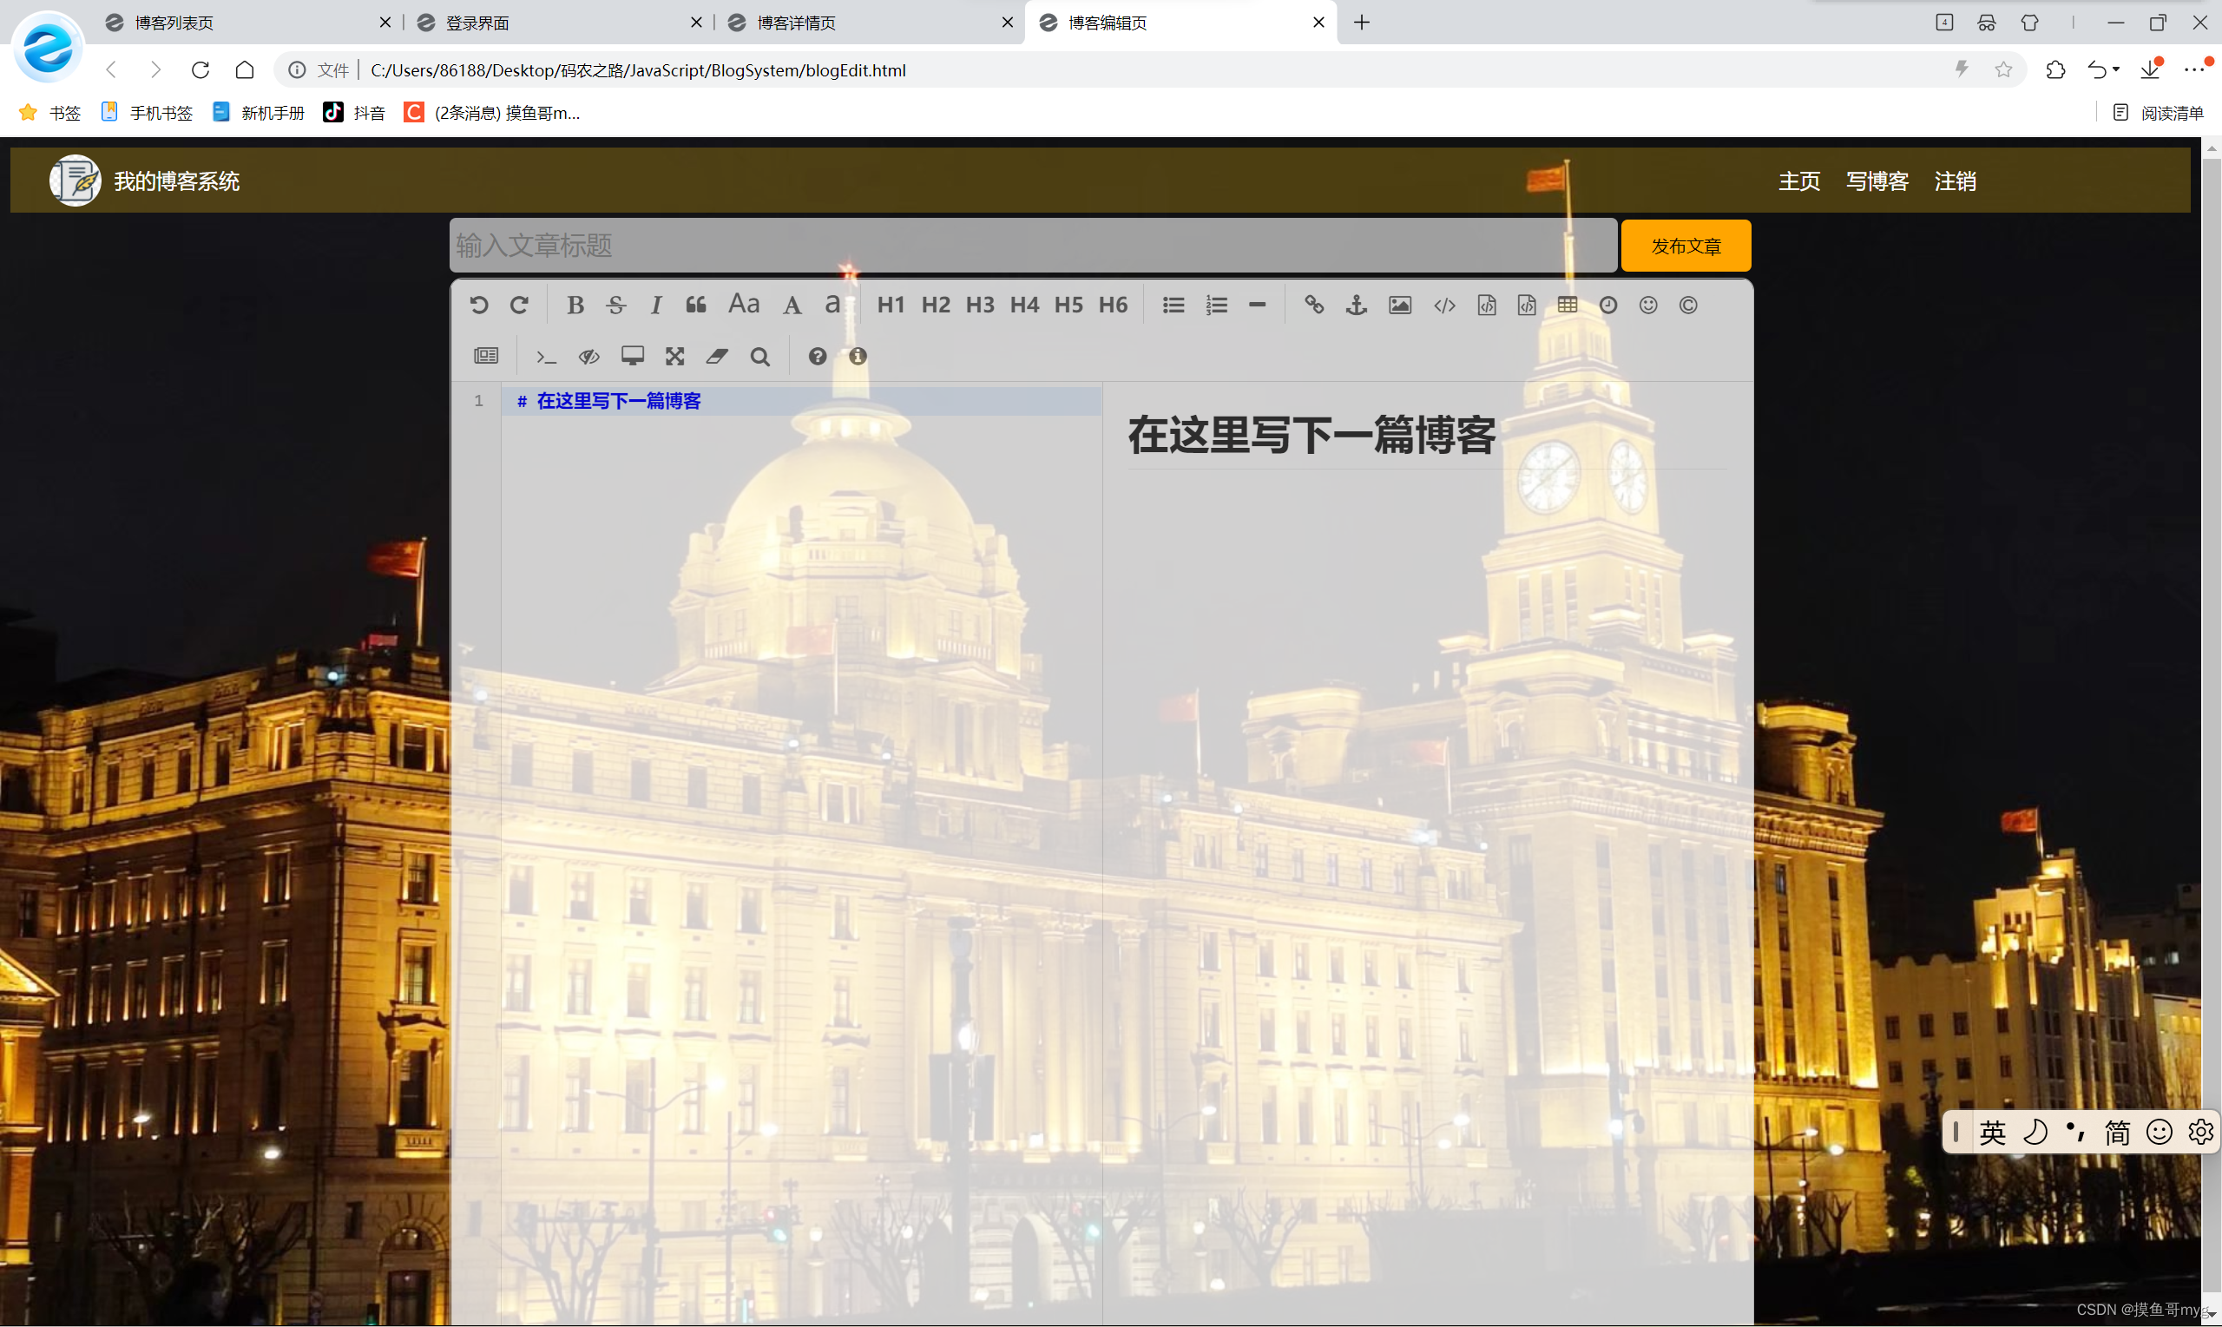Viewport: 2222px width, 1327px height.
Task: Insert an image
Action: coord(1399,305)
